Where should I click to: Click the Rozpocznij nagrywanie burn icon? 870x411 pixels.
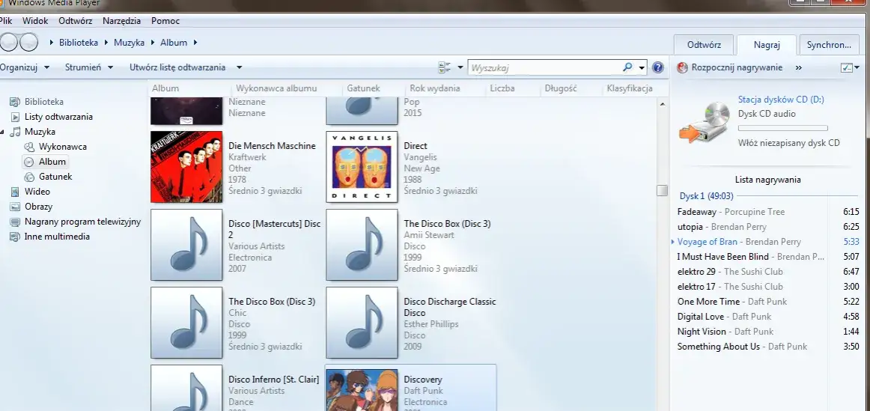point(683,67)
